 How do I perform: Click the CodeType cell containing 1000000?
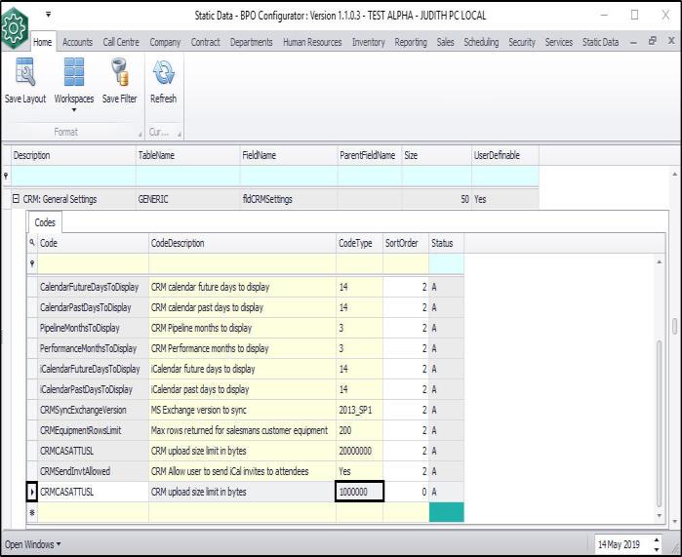click(360, 492)
